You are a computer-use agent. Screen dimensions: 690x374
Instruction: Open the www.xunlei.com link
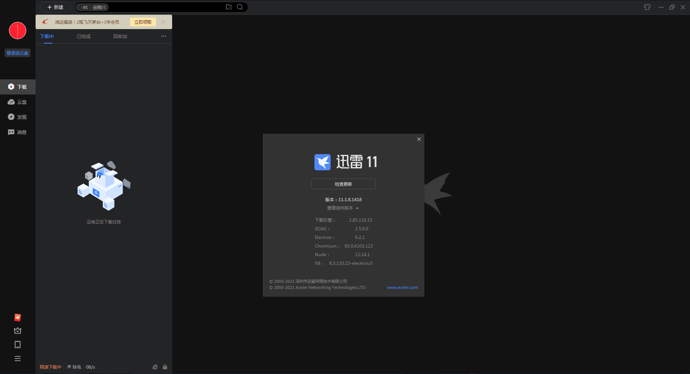[402, 287]
